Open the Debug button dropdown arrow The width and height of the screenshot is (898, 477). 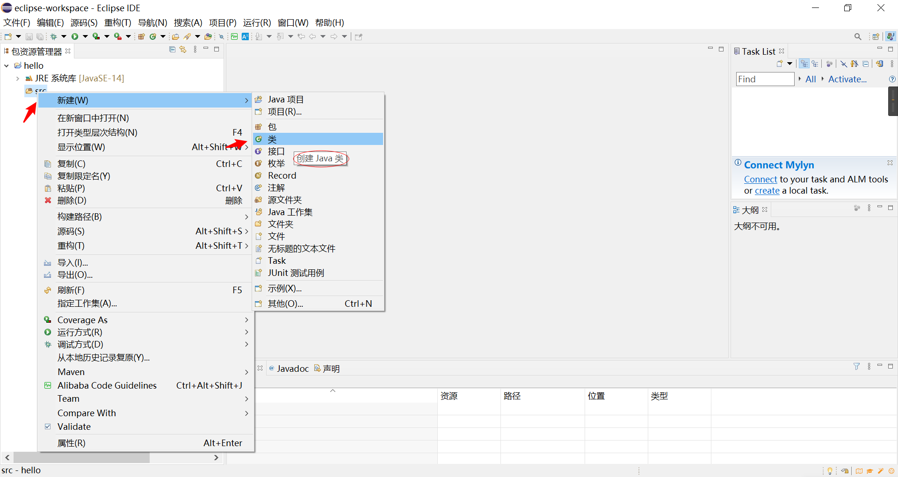point(64,36)
